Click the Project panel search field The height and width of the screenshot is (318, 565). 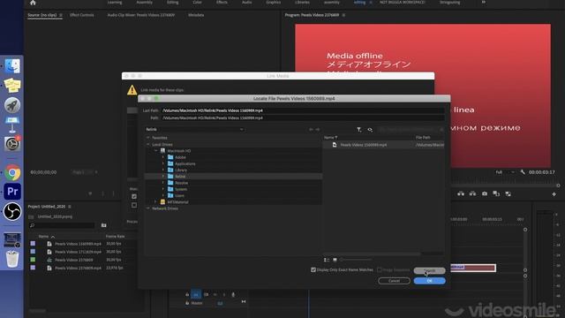point(62,225)
